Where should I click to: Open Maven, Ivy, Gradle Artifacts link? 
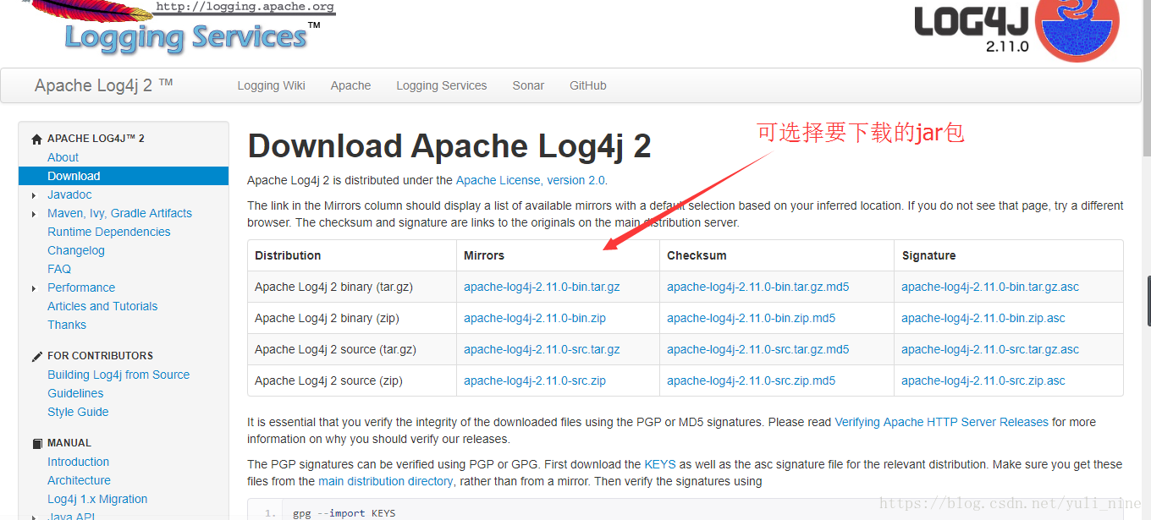click(119, 213)
